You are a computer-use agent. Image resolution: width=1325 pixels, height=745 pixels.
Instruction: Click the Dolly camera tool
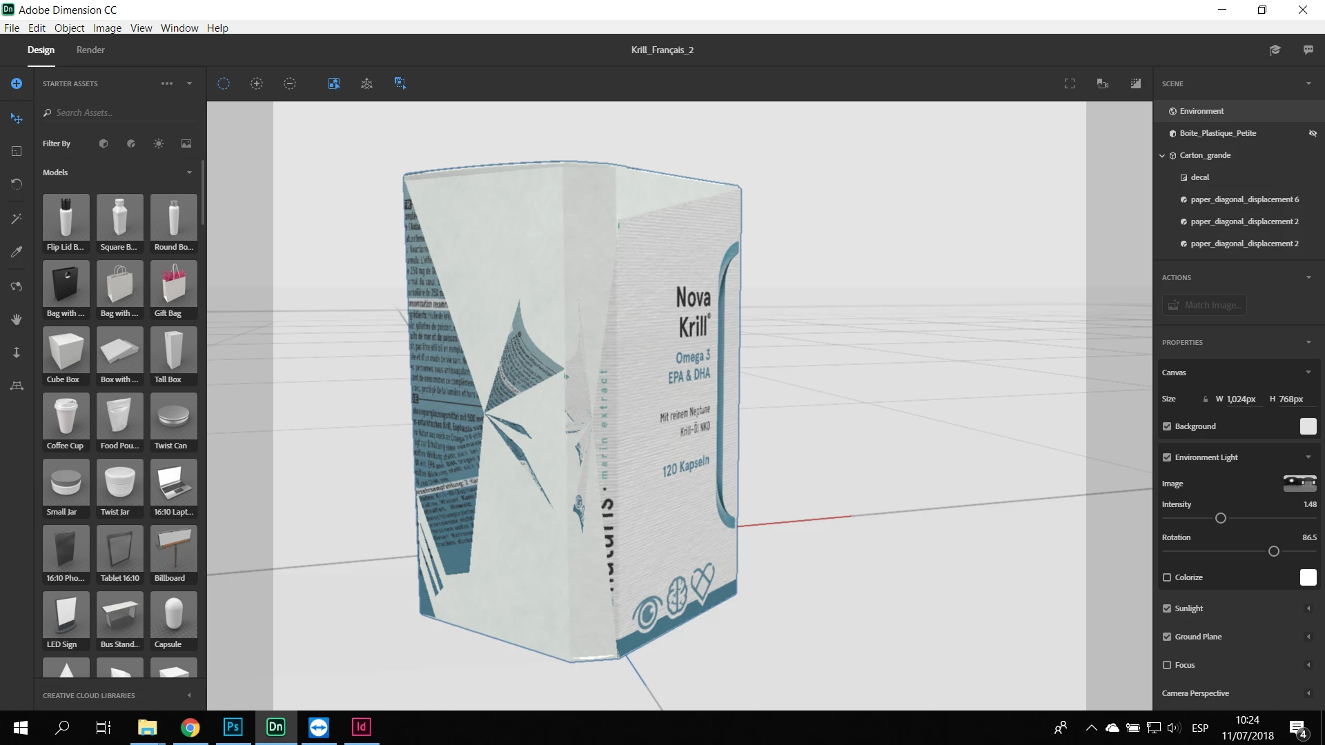pyautogui.click(x=17, y=352)
